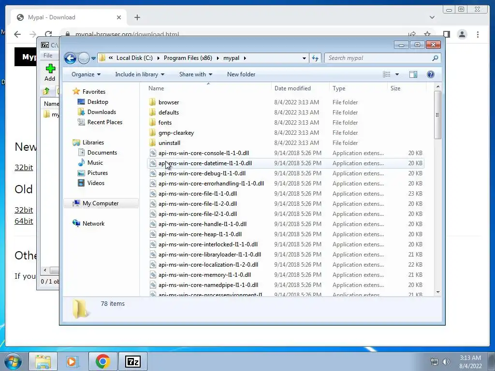The width and height of the screenshot is (495, 371).
Task: Select Downloads in Favorites
Action: point(102,112)
